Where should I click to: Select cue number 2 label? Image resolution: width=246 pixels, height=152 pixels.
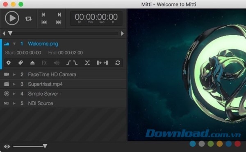click(22, 74)
